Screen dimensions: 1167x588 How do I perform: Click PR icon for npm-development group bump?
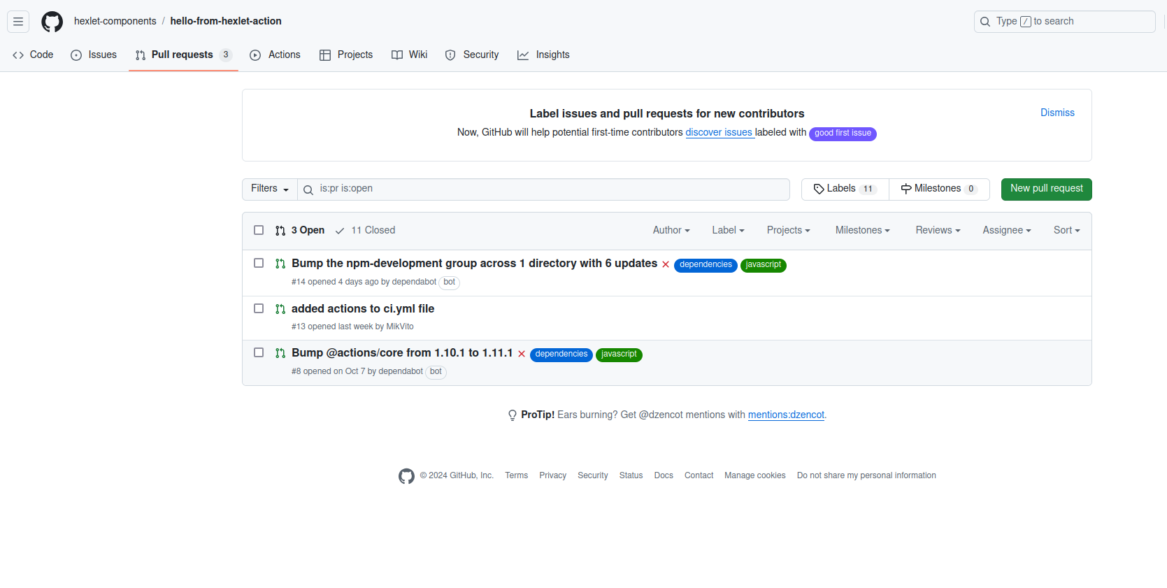pyautogui.click(x=280, y=264)
